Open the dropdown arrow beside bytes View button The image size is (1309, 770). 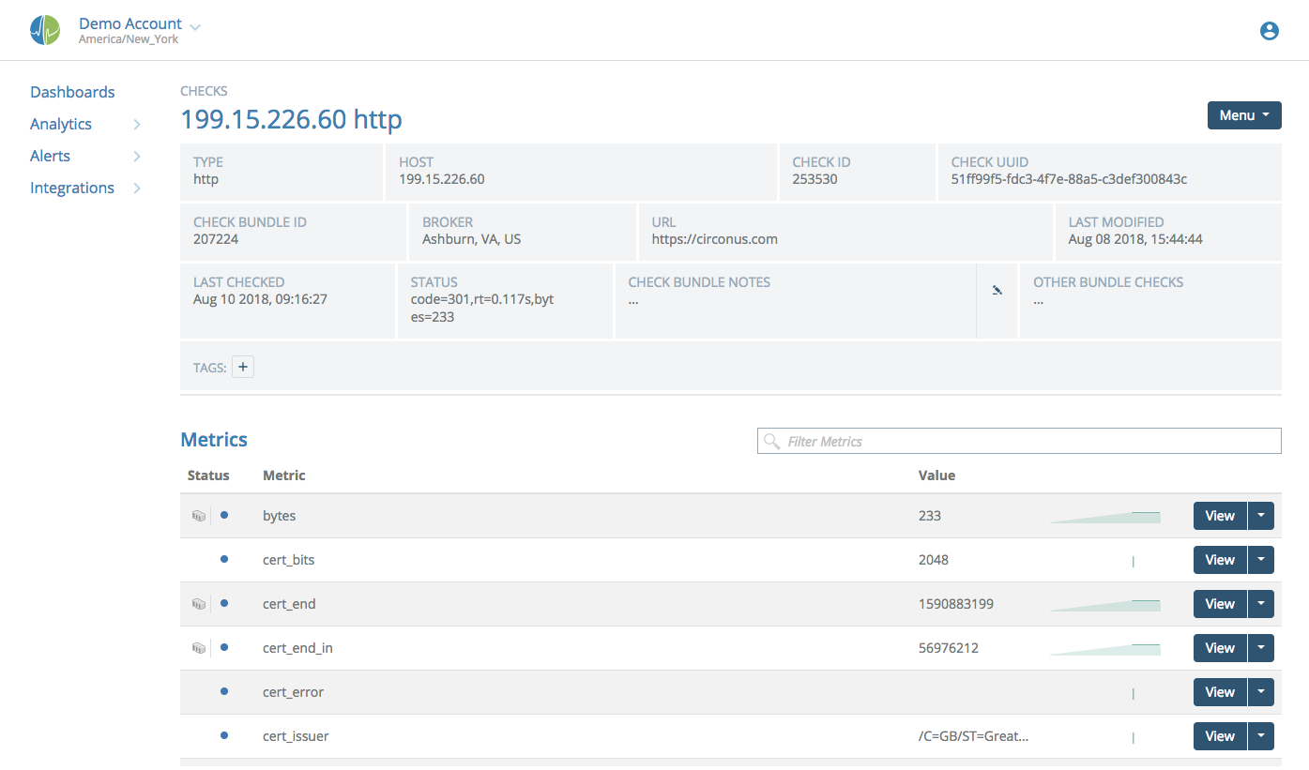point(1261,515)
